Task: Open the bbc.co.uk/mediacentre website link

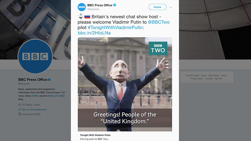Action: [34, 110]
